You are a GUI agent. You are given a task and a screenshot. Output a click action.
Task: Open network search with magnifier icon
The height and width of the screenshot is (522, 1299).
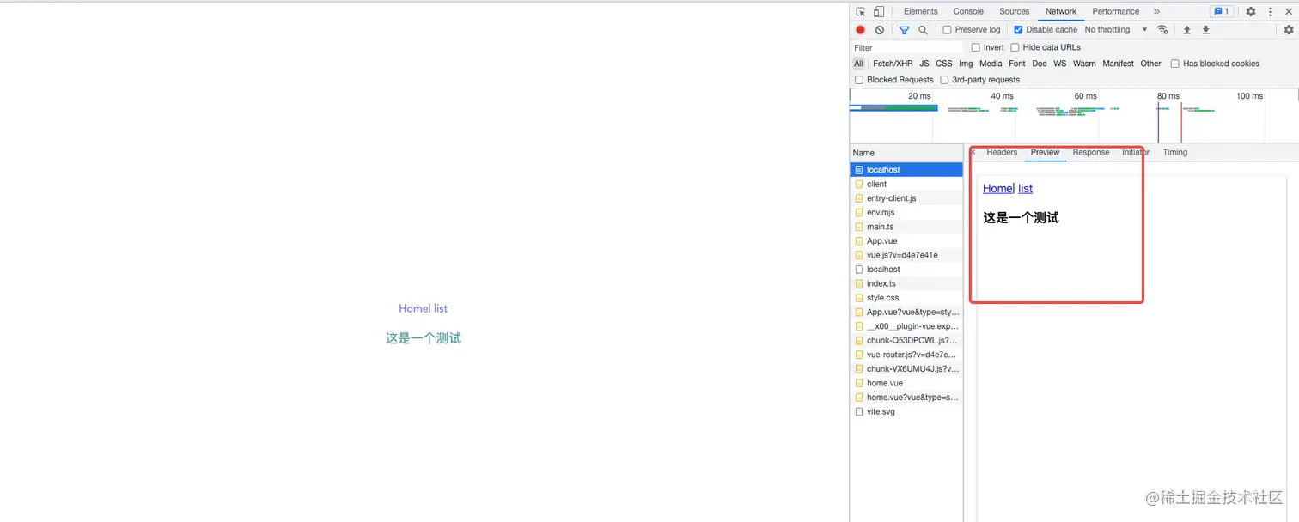(x=923, y=29)
